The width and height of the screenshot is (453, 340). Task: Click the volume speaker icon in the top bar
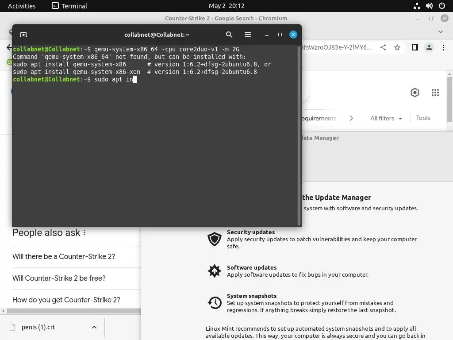coord(429,6)
